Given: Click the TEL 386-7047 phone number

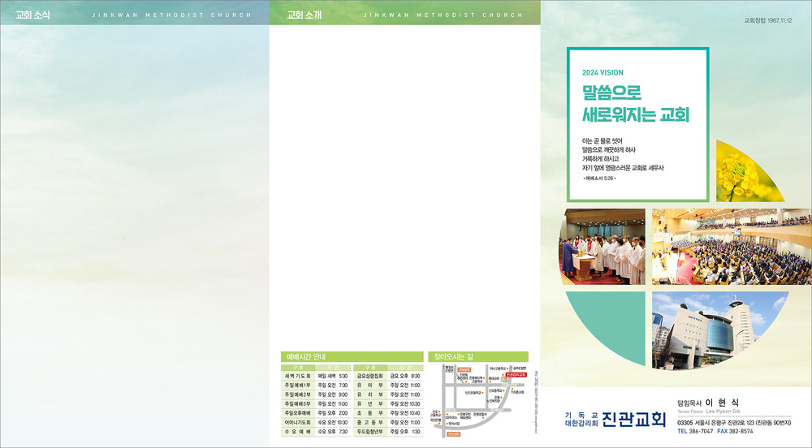Looking at the screenshot, I should (x=694, y=432).
